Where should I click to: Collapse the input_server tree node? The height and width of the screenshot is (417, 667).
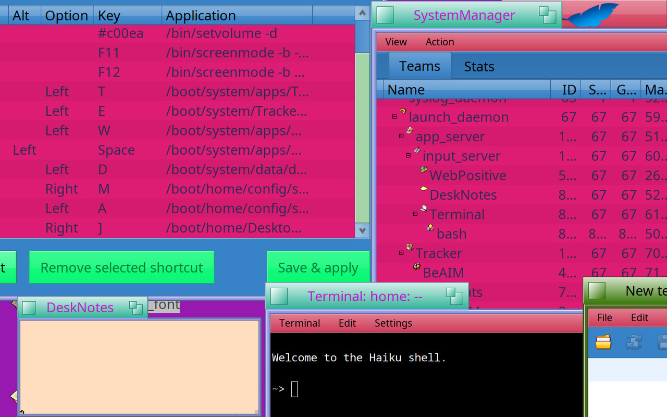click(x=409, y=155)
